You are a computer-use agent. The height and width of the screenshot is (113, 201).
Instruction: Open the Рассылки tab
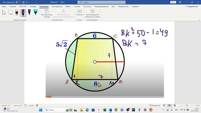click(x=87, y=6)
